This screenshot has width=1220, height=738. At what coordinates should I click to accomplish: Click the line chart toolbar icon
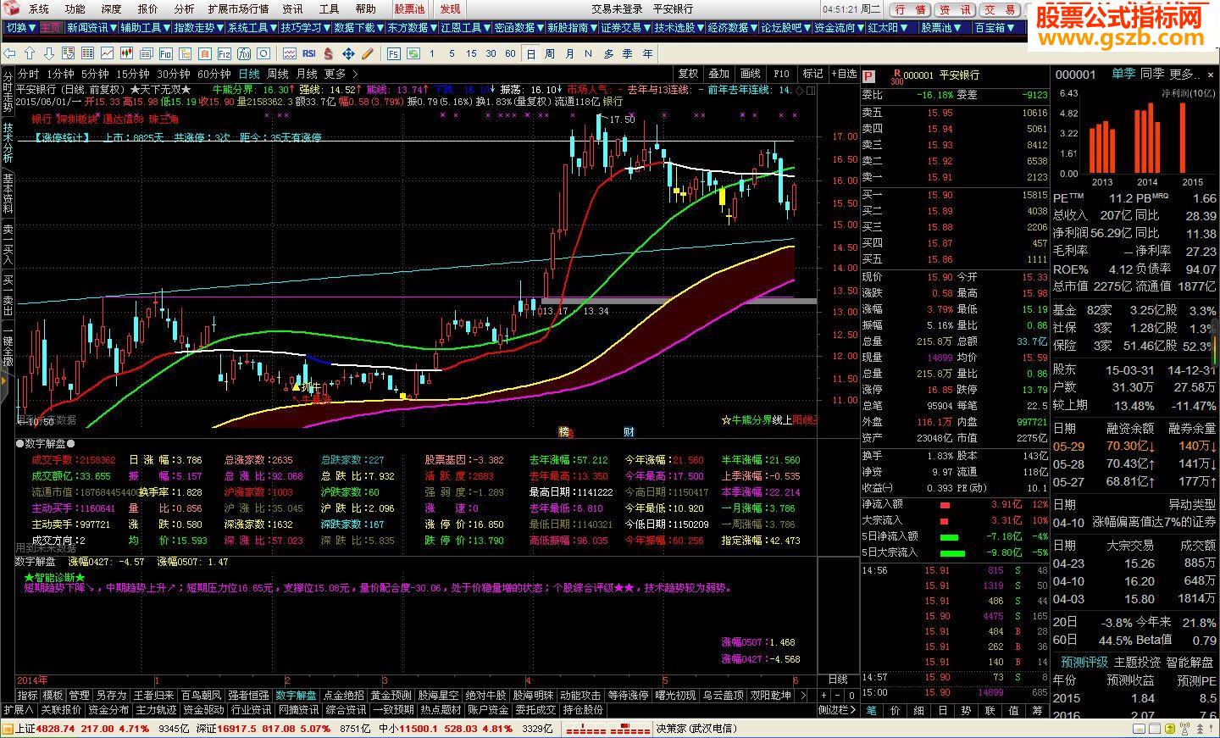click(x=107, y=53)
